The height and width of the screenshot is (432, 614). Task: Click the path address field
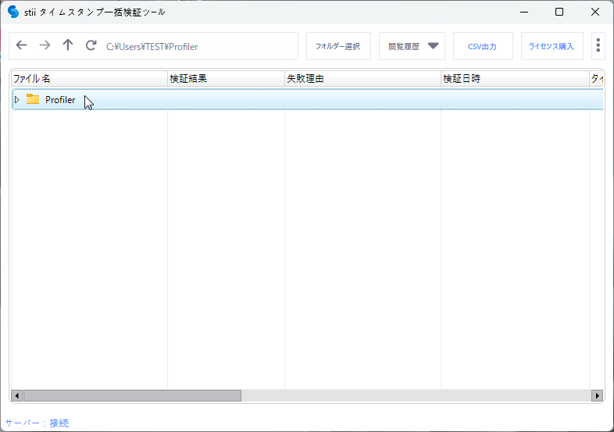coord(199,46)
